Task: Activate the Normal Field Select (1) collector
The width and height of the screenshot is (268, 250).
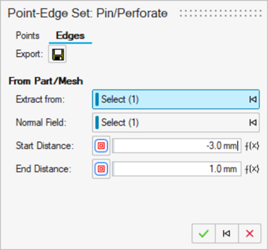Action: click(176, 122)
